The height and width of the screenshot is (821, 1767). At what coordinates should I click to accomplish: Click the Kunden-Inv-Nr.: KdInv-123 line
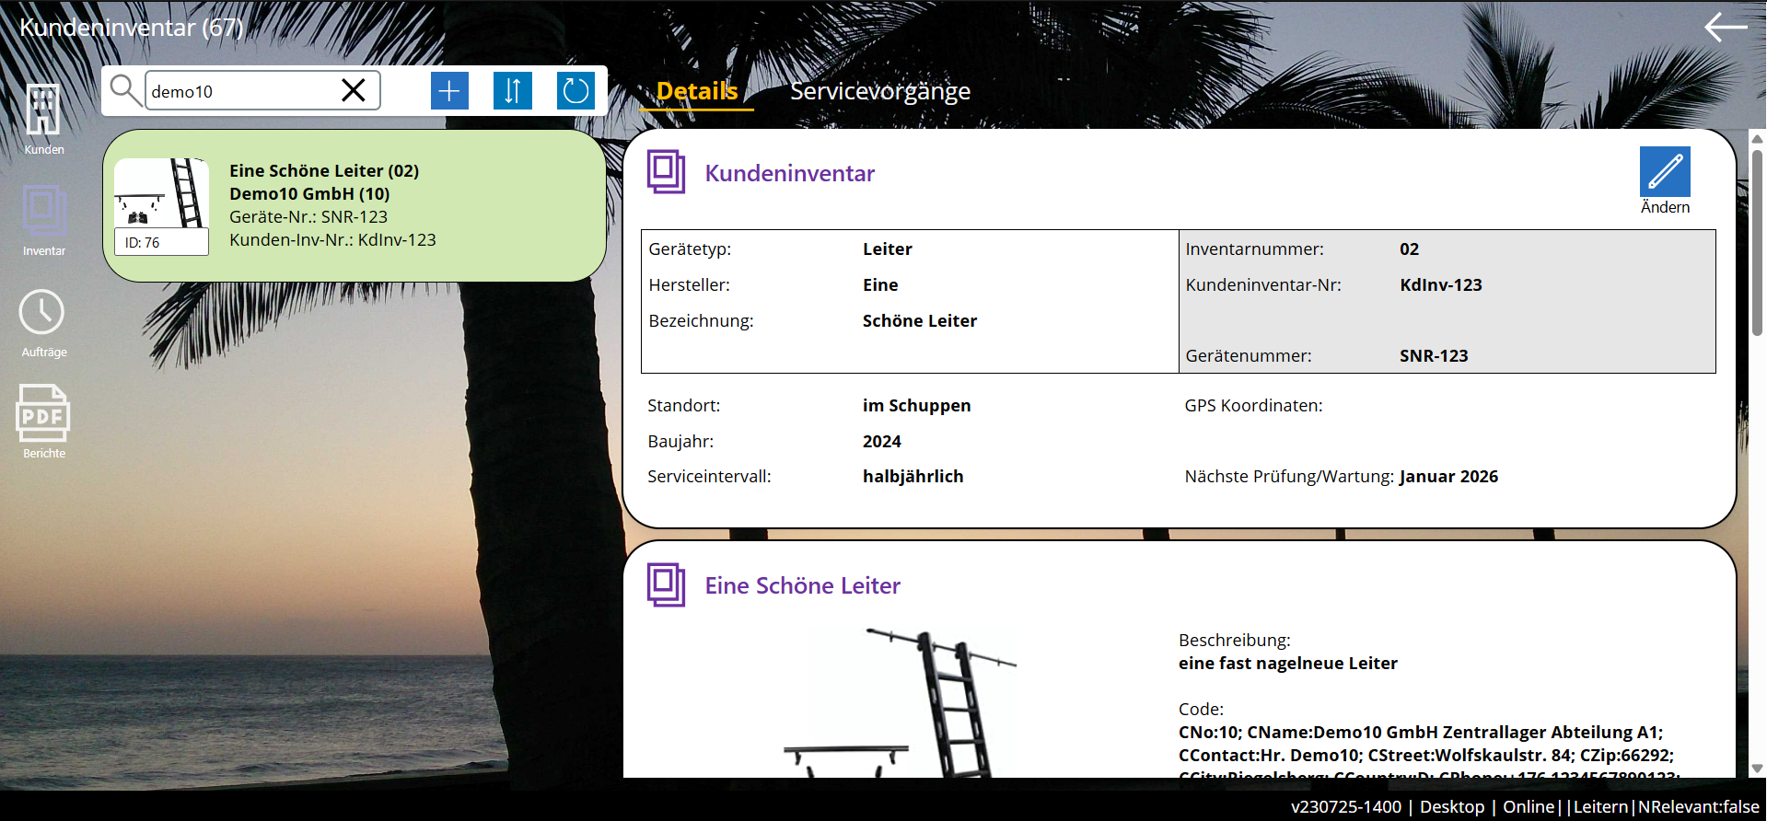(332, 239)
